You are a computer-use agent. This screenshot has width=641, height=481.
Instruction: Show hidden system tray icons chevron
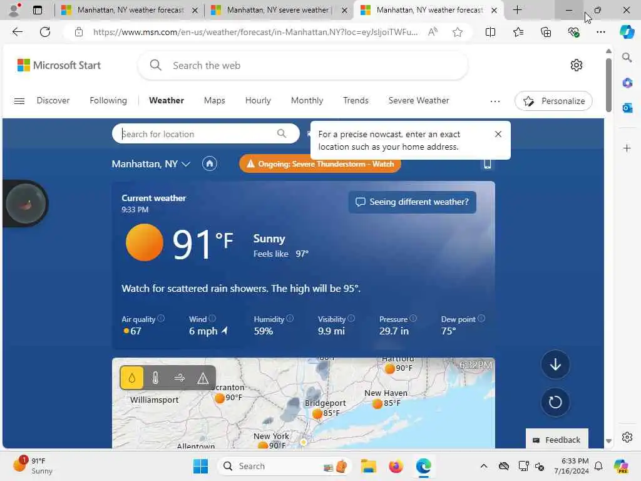click(x=484, y=466)
